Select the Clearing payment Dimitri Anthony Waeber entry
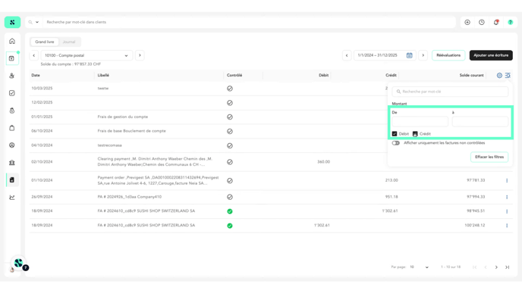This screenshot has width=522, height=293. pos(155,162)
